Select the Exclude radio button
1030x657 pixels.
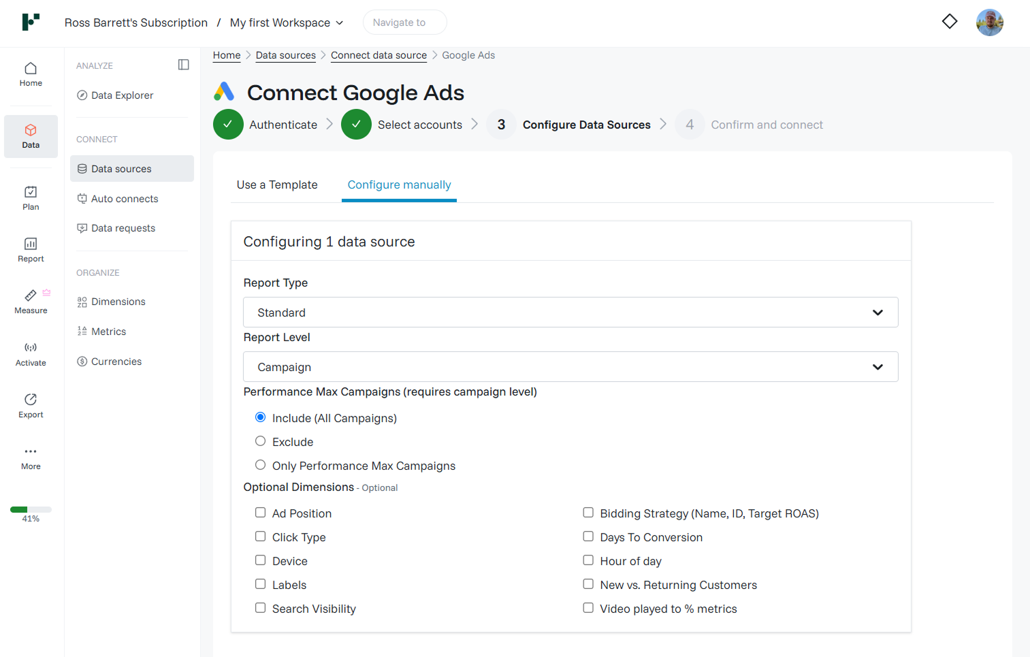click(260, 441)
